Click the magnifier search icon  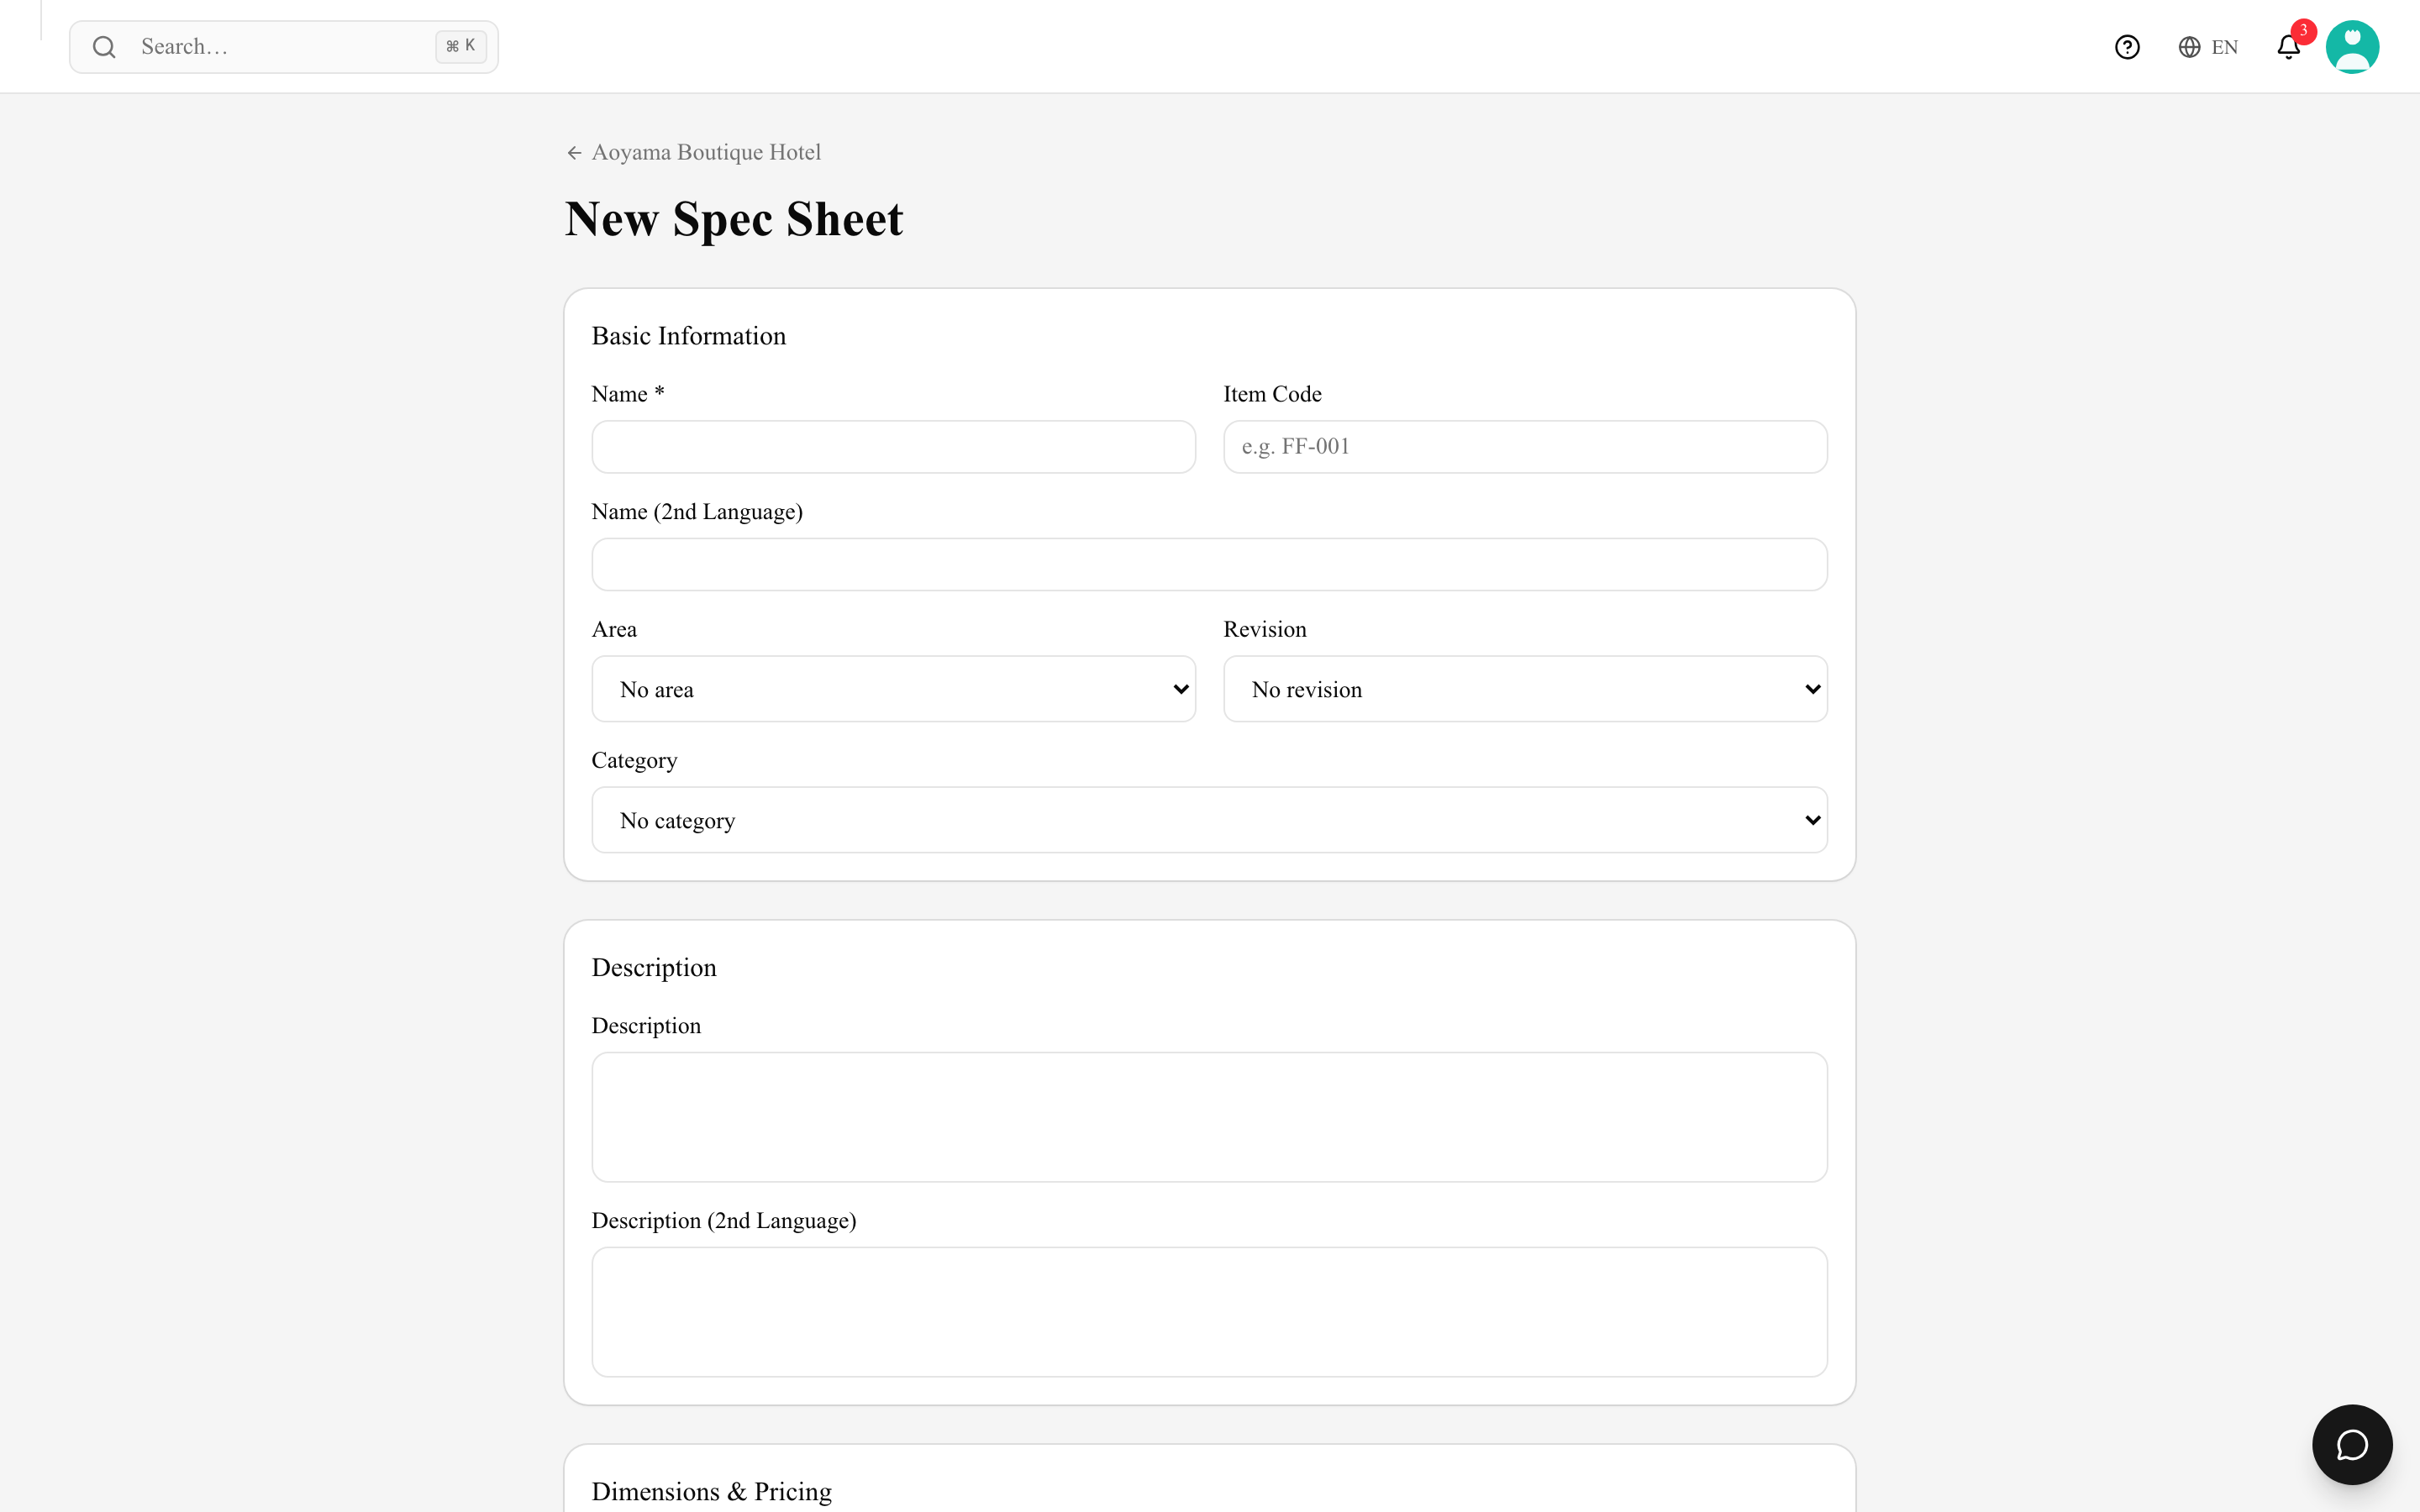(x=104, y=47)
